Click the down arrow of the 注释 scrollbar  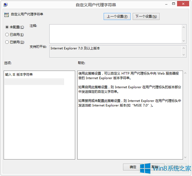(184, 41)
